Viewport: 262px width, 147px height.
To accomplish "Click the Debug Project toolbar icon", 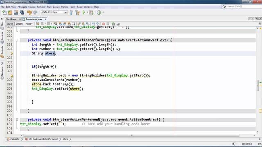I will 91,13.
